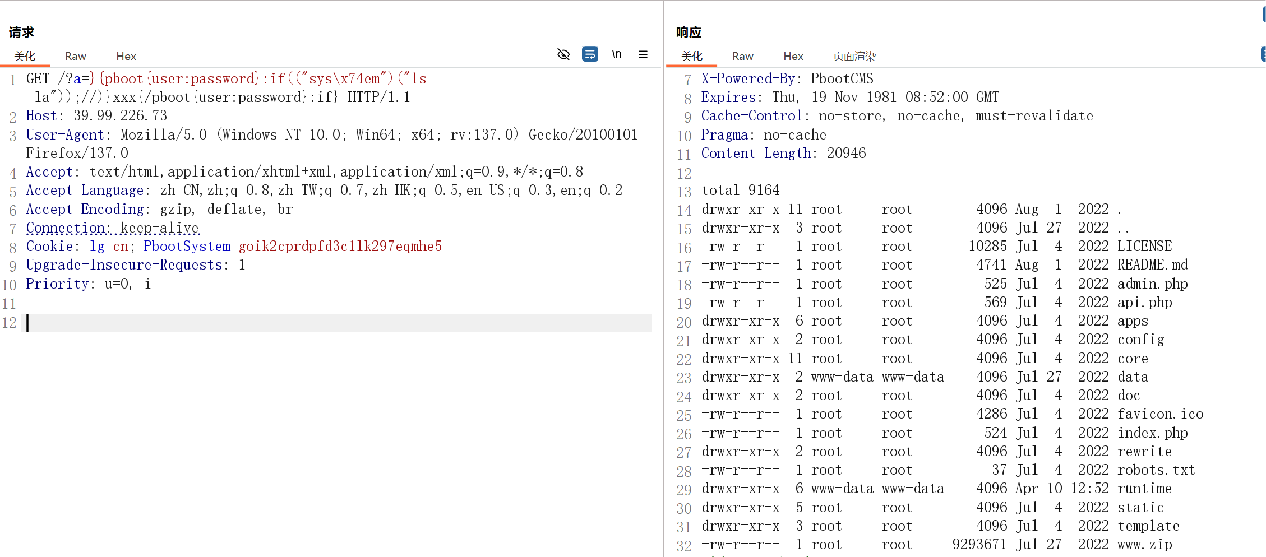Click the GET request line text
The height and width of the screenshot is (557, 1266).
tap(227, 88)
